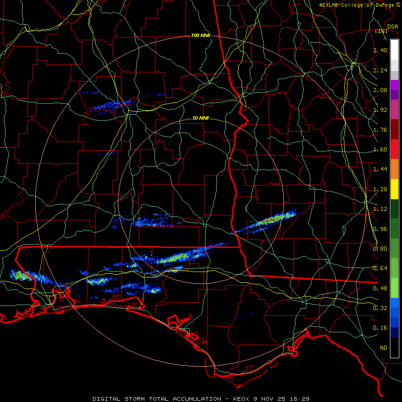
Task: Click the ND legend label
Action: click(x=384, y=348)
